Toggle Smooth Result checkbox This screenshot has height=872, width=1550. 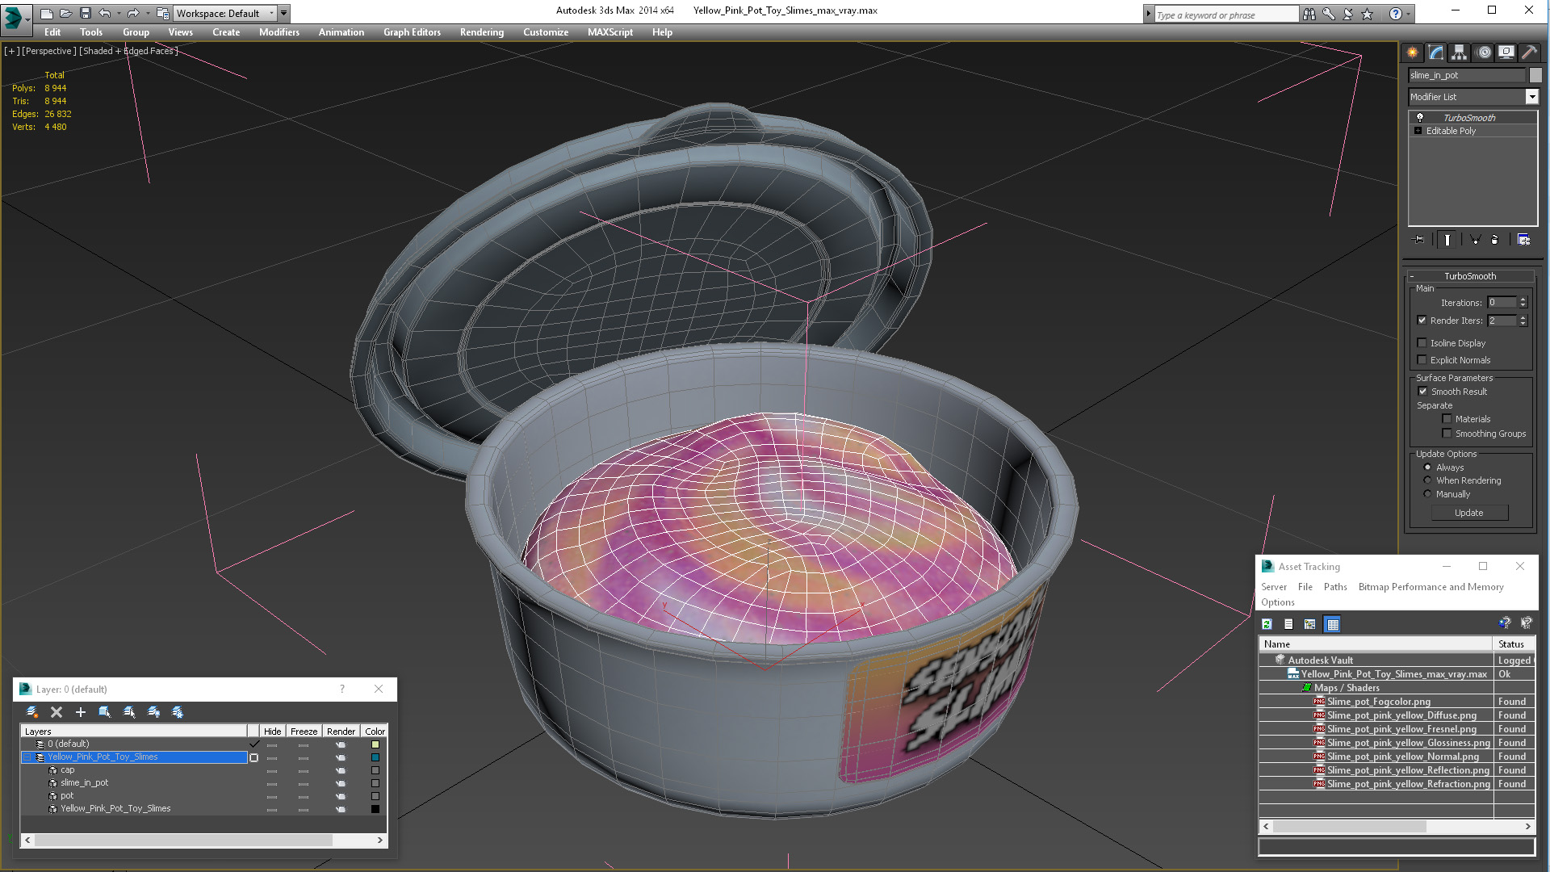(1422, 392)
